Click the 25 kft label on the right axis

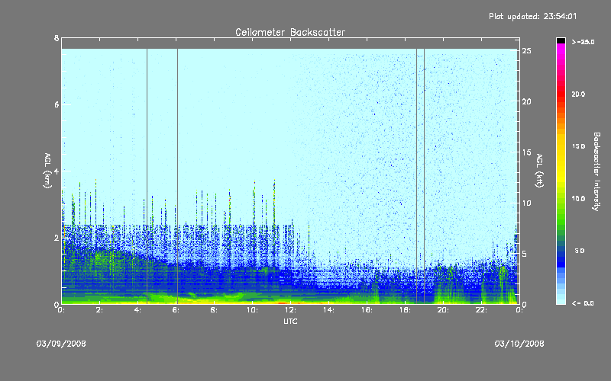pyautogui.click(x=527, y=51)
